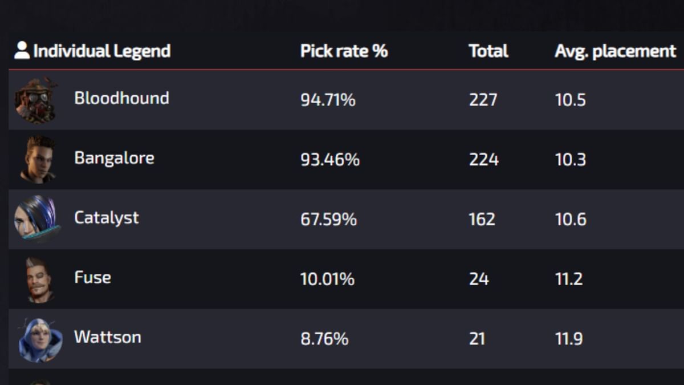Select the Catalyst row entry
The height and width of the screenshot is (385, 684).
pos(106,218)
